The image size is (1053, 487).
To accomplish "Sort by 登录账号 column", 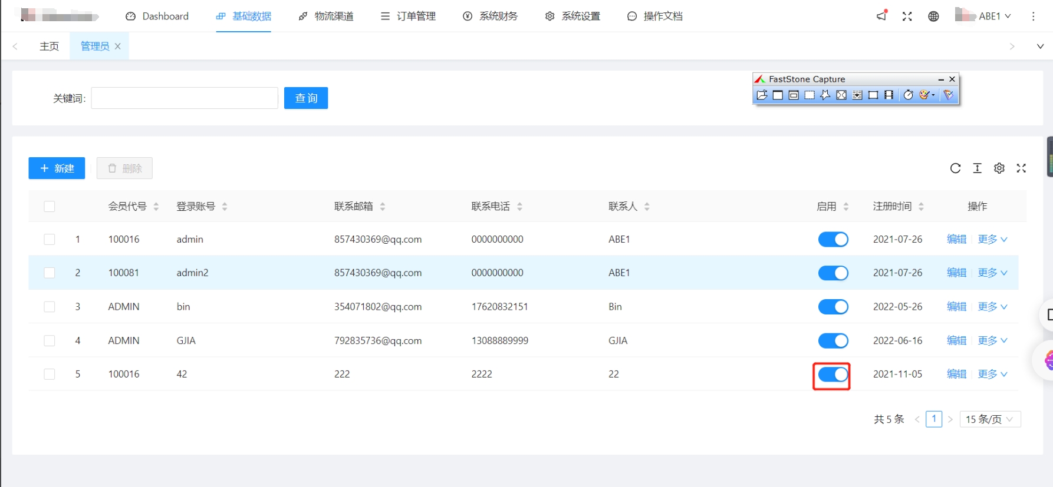I will pos(225,207).
